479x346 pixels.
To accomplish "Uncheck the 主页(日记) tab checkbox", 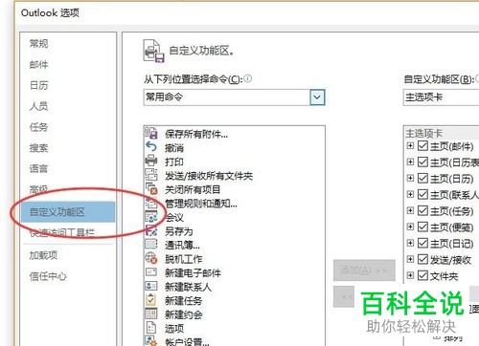I will (422, 243).
